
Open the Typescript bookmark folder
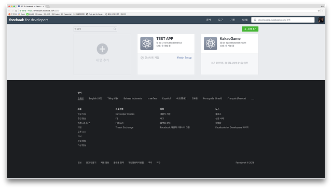[66, 14]
